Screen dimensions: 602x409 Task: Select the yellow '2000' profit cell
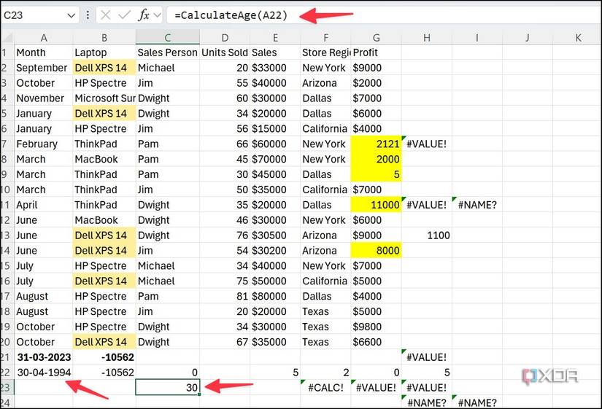click(377, 159)
